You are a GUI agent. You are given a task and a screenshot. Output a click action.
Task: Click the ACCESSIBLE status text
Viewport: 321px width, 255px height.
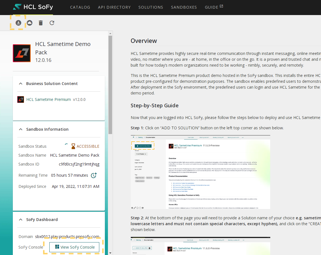[x=88, y=146]
